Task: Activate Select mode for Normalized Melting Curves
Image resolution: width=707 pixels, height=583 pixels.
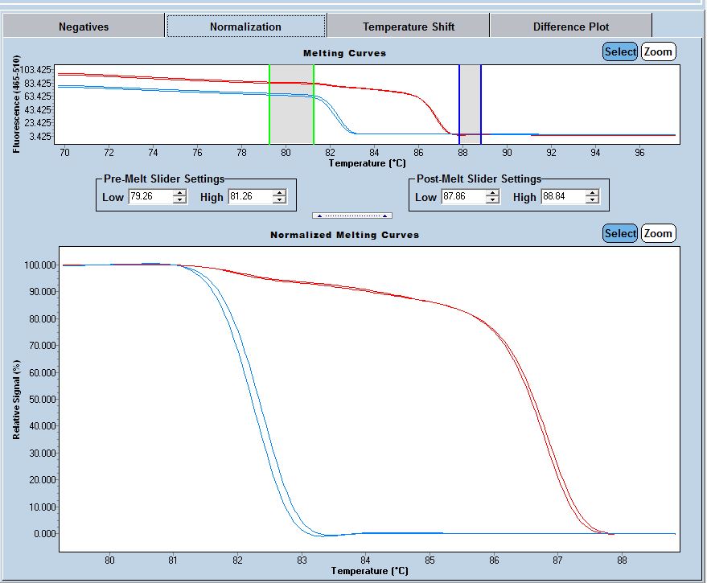Action: [x=620, y=233]
